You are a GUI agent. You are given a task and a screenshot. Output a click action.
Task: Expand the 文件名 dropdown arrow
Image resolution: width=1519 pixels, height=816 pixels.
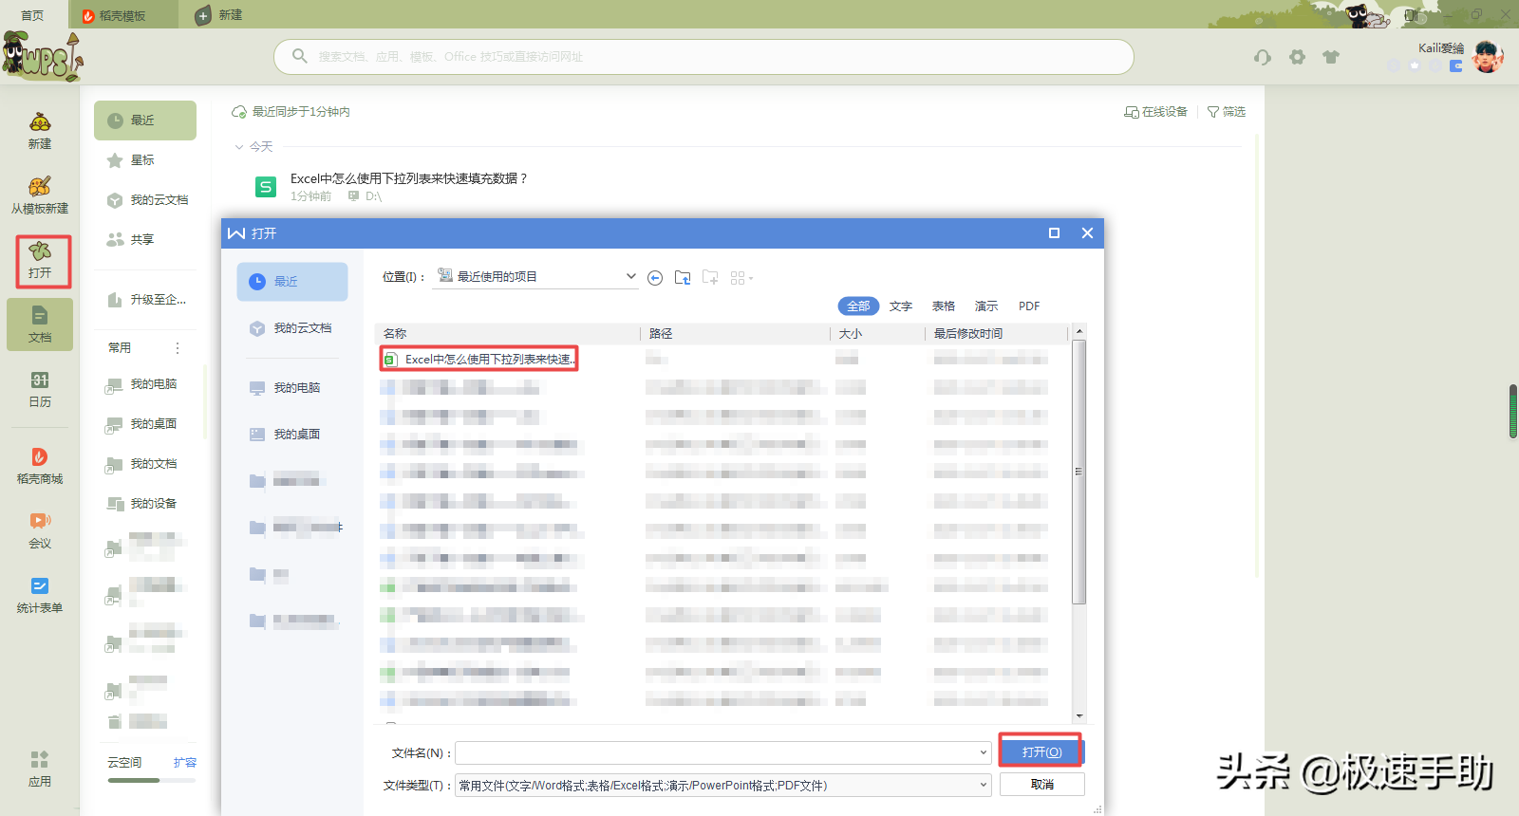(x=984, y=752)
